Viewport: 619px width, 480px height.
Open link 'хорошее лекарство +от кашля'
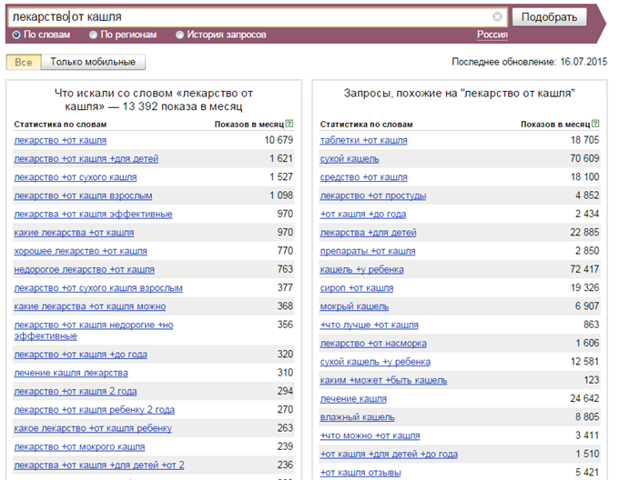pos(80,251)
